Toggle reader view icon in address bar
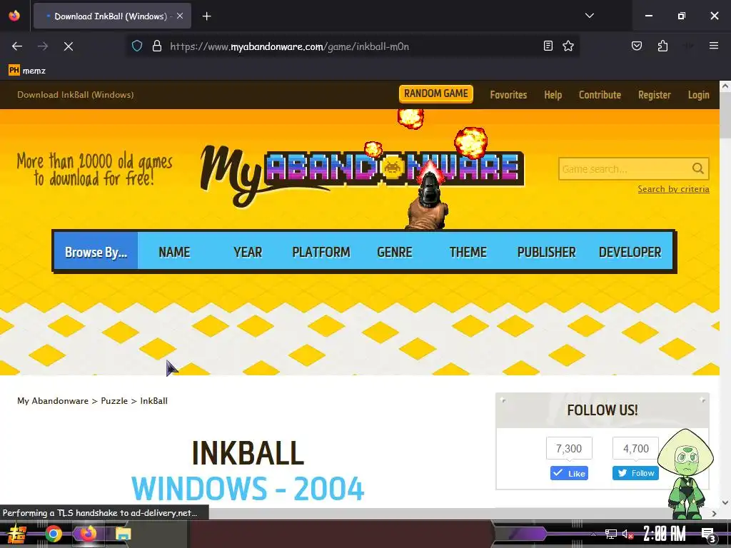 pyautogui.click(x=548, y=46)
